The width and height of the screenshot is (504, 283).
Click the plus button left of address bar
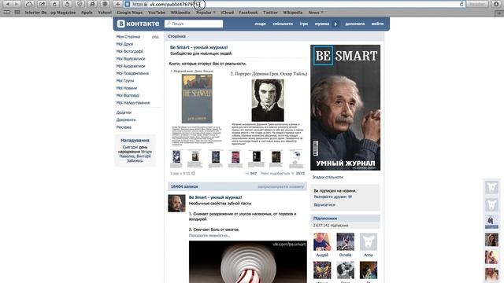pyautogui.click(x=117, y=4)
